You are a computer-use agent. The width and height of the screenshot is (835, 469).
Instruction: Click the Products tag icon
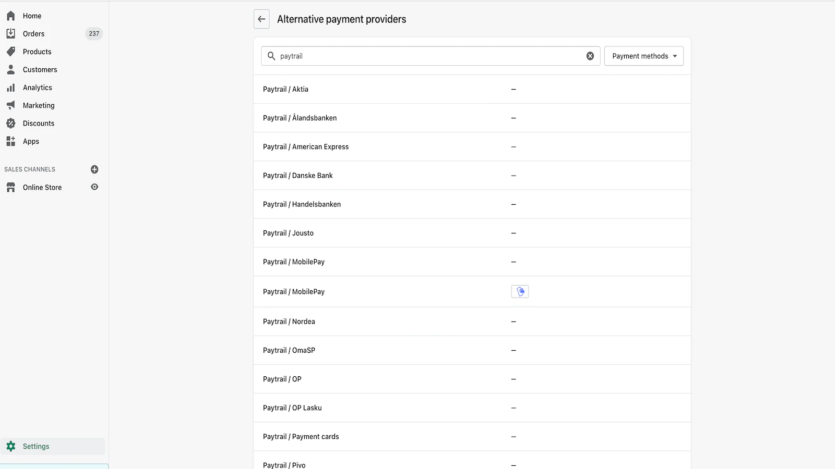[10, 52]
